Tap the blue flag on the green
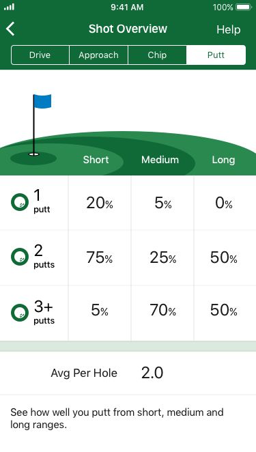The width and height of the screenshot is (256, 452). click(x=42, y=101)
